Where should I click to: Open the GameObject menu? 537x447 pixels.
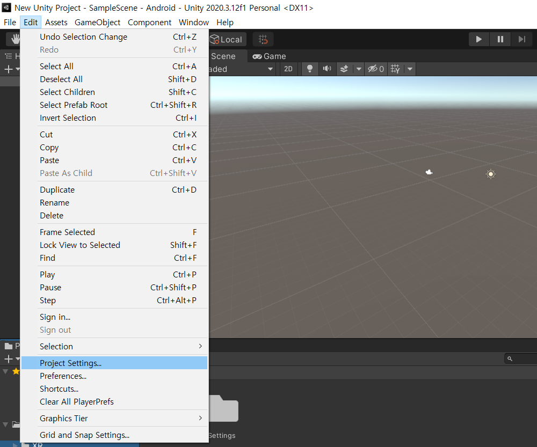point(97,22)
